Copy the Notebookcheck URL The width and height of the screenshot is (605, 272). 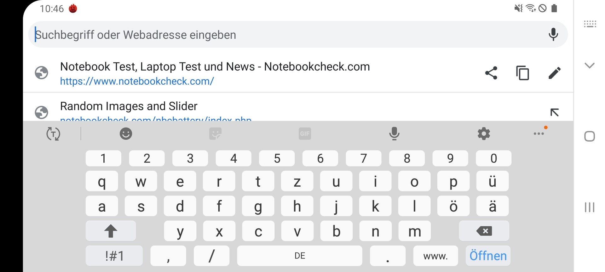[522, 73]
